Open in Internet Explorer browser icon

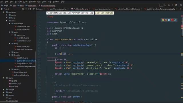[x=175, y=20]
